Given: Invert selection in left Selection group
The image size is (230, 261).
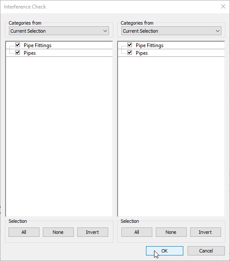Looking at the screenshot, I should (x=93, y=232).
